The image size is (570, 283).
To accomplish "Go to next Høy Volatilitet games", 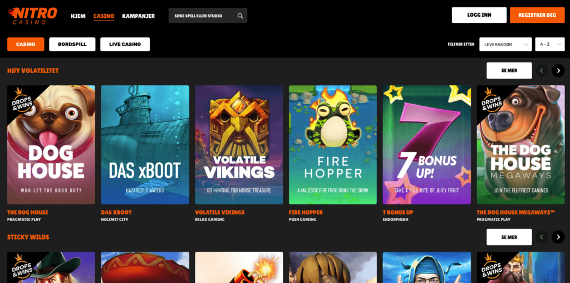I will (558, 71).
